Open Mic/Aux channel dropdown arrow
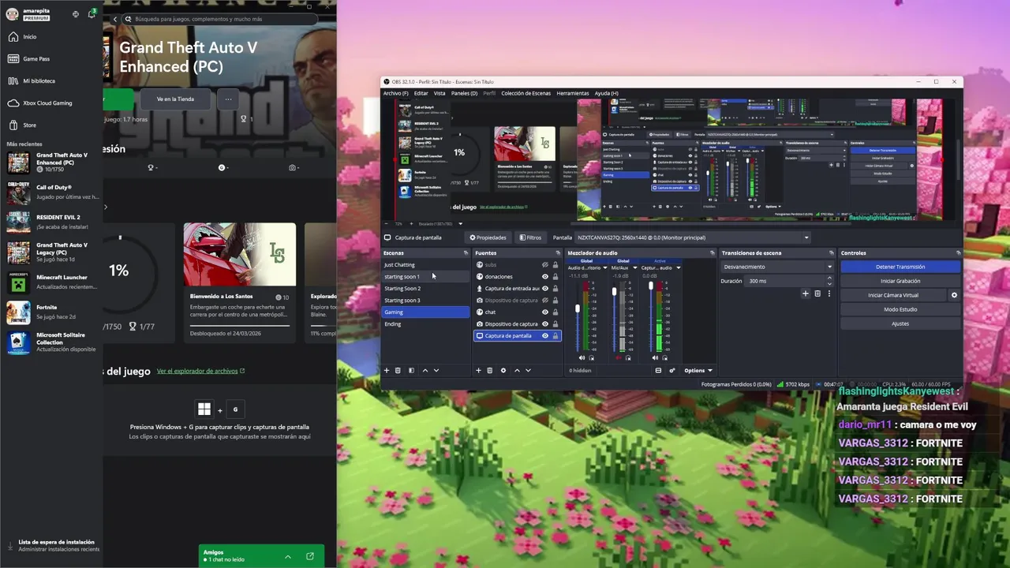 click(x=635, y=268)
